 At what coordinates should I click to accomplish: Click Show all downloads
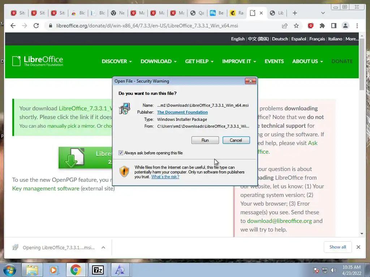click(x=338, y=247)
